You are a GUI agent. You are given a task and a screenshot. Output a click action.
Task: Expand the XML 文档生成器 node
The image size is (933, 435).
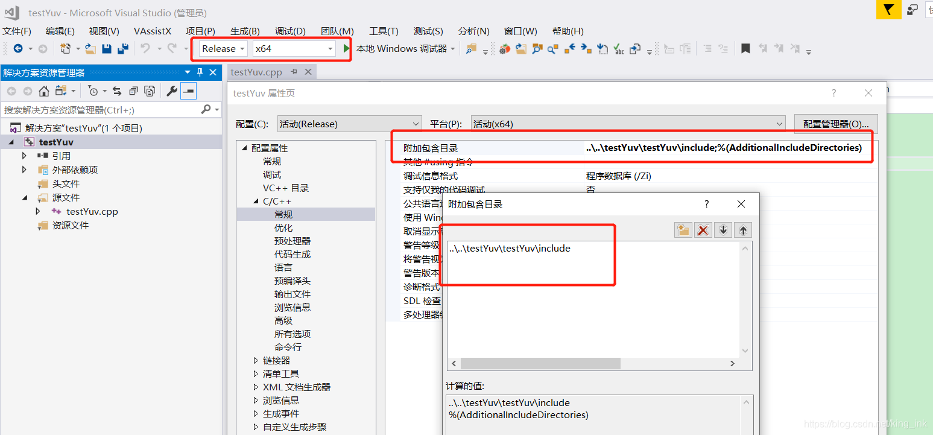256,387
